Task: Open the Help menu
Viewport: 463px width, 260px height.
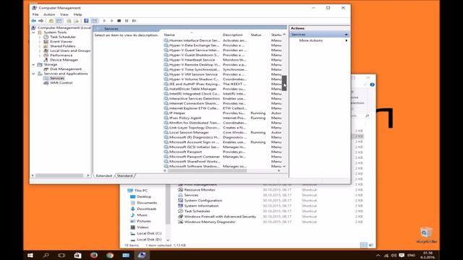Action: coord(77,14)
